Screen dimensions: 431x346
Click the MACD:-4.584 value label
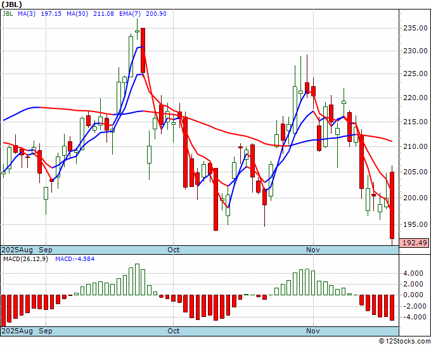(75, 259)
